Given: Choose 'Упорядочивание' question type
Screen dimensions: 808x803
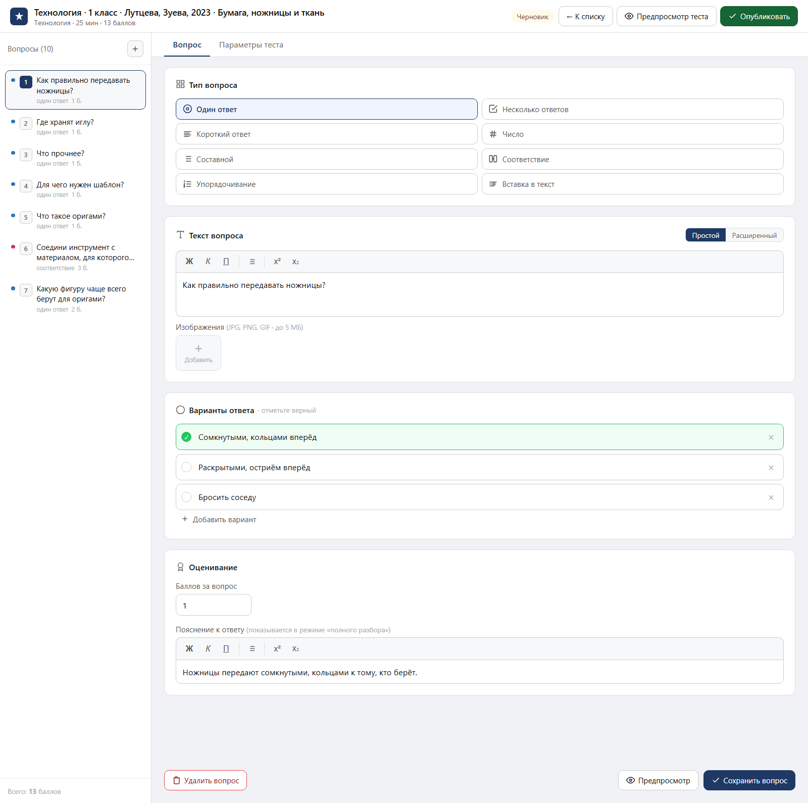Looking at the screenshot, I should pyautogui.click(x=326, y=184).
